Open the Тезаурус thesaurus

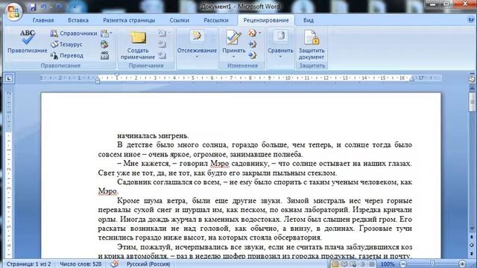point(66,45)
